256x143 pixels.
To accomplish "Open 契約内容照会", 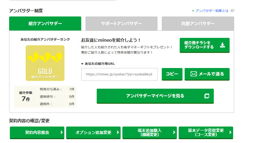I will click(37, 132).
